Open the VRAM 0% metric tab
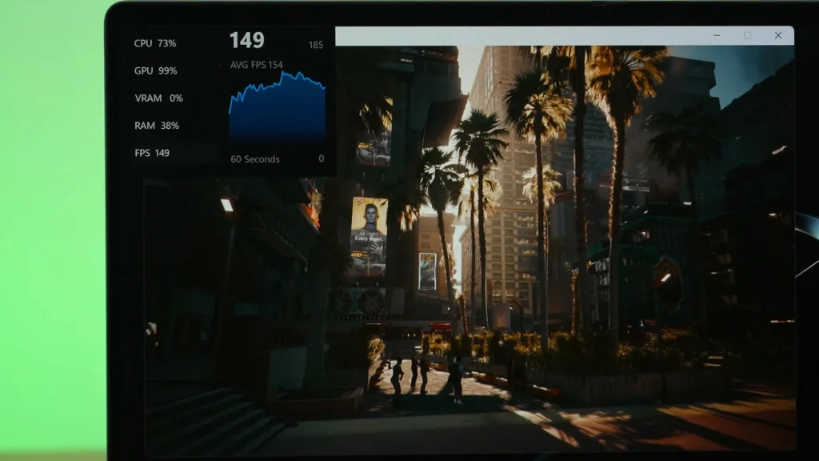Screen dimensions: 819x461 [x=159, y=98]
